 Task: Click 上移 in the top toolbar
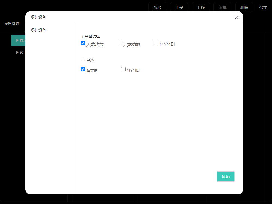point(179,7)
